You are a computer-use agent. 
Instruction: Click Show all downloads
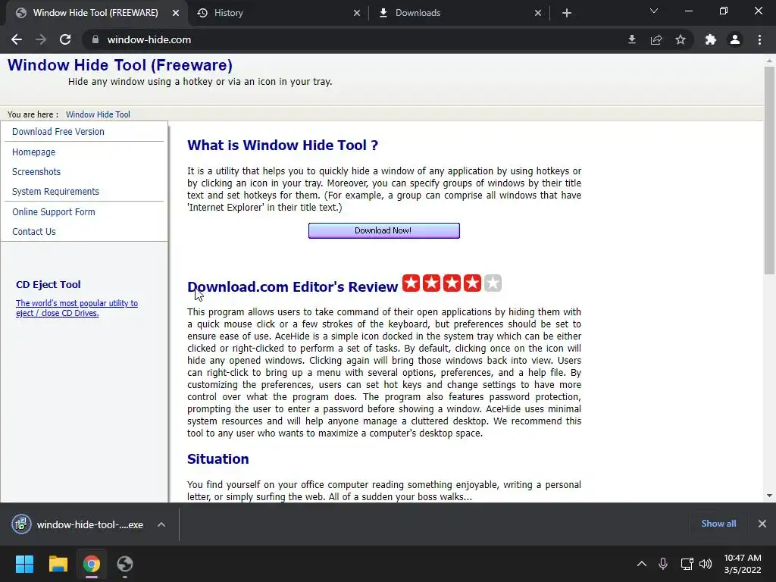tap(718, 524)
